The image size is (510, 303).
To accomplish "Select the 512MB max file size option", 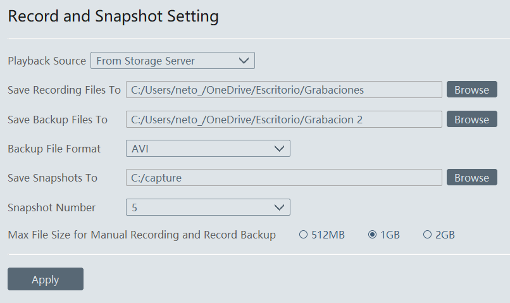I will [x=304, y=235].
